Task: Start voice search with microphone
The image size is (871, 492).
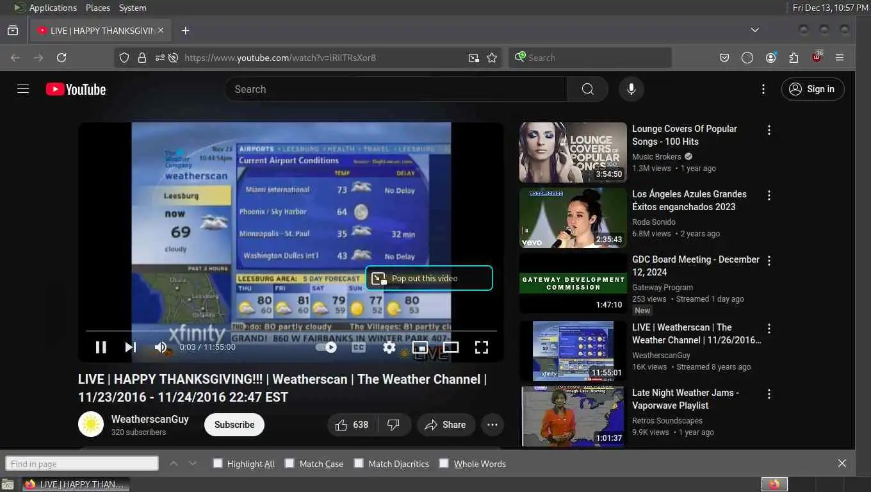Action: (x=631, y=89)
